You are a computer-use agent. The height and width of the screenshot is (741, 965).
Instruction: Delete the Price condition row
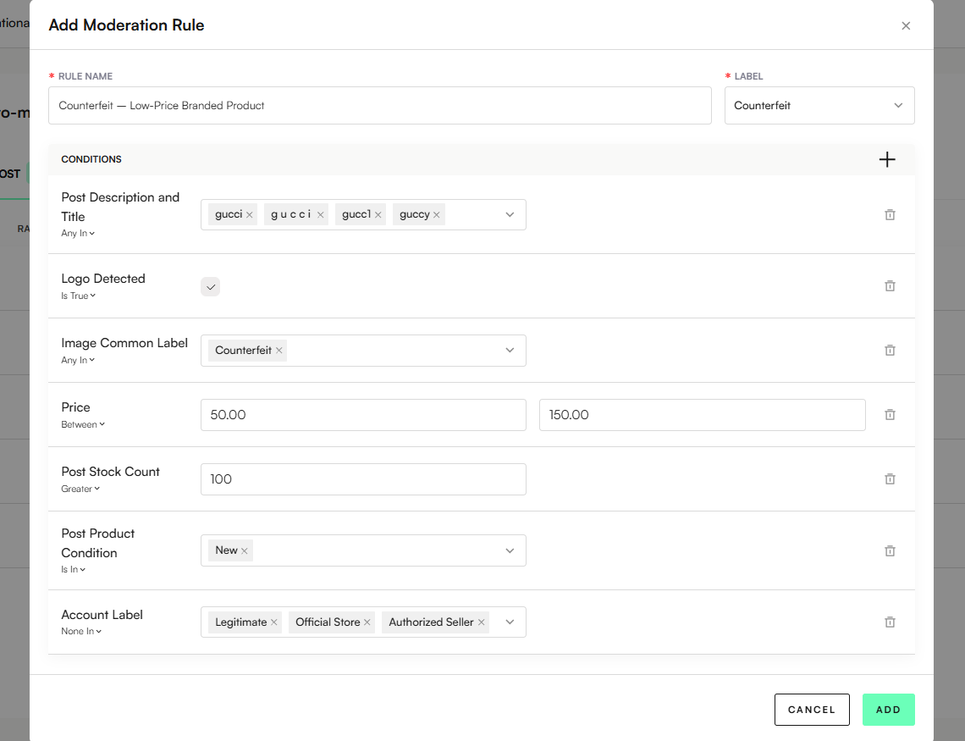click(890, 415)
